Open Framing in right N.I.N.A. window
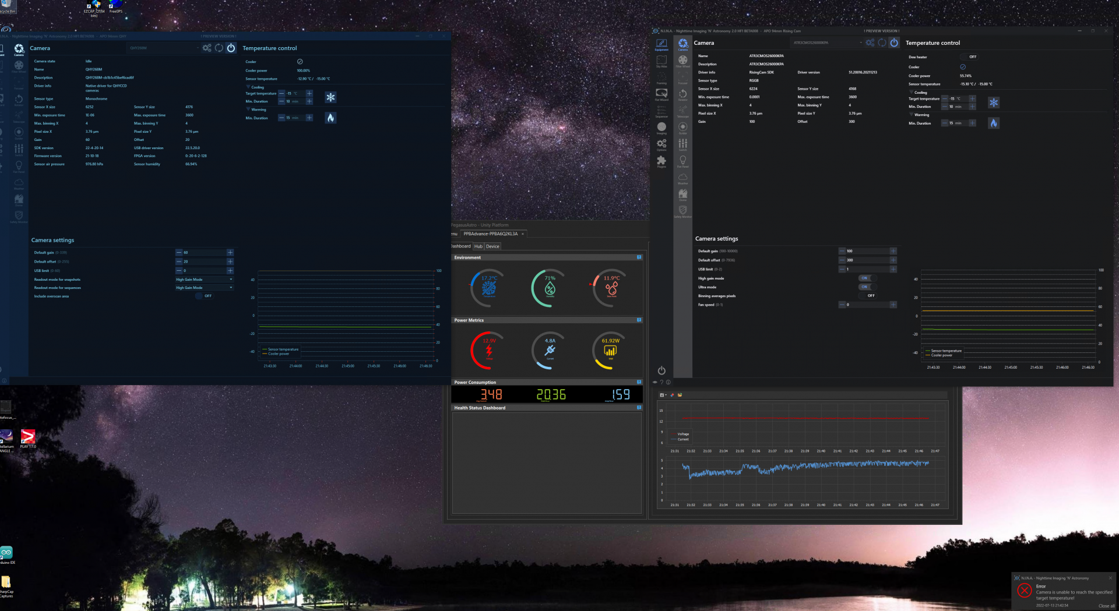 click(x=661, y=78)
